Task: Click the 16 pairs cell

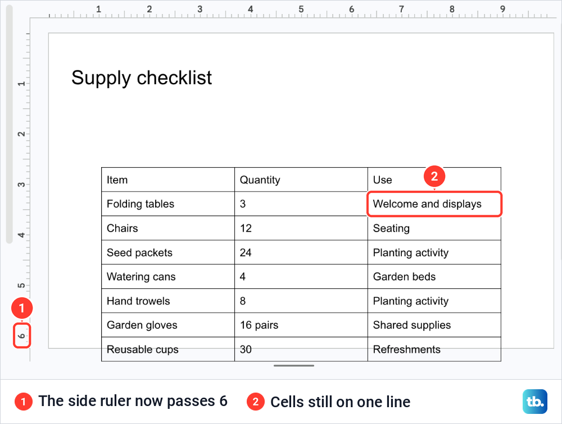Action: pyautogui.click(x=301, y=325)
